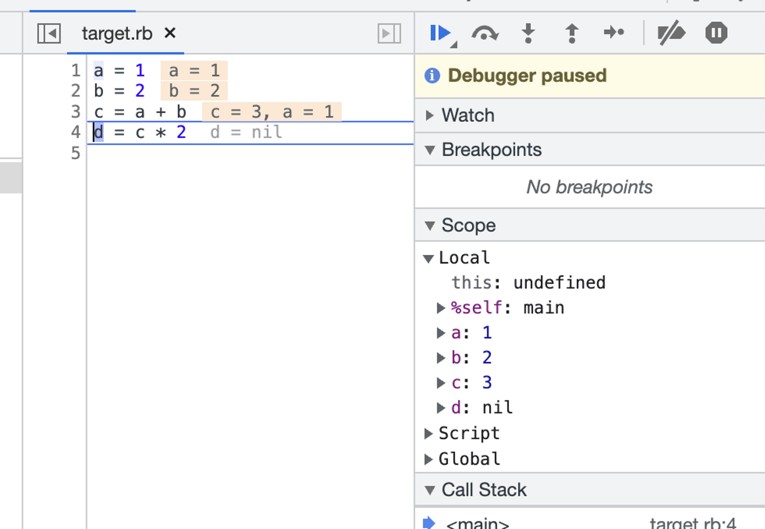Expand the Global scope
The image size is (765, 529).
pos(429,459)
